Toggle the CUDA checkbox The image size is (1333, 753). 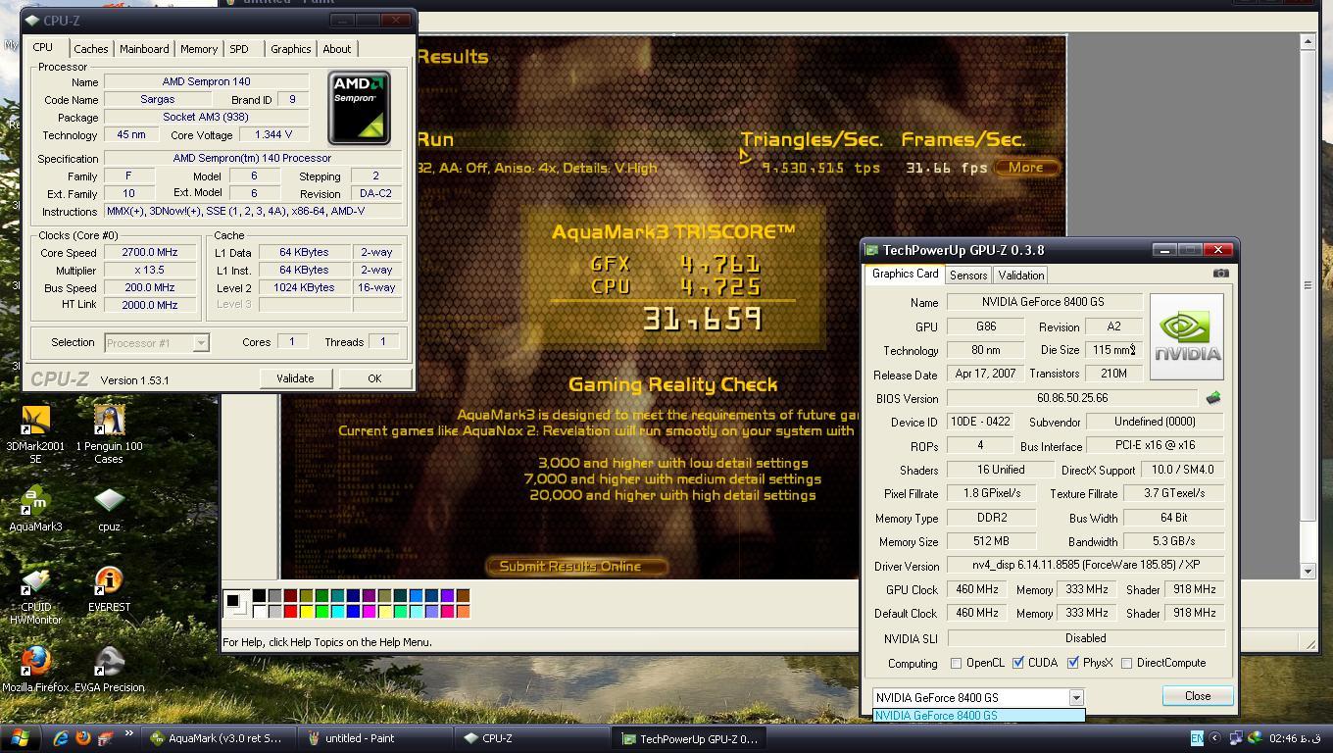[1018, 664]
